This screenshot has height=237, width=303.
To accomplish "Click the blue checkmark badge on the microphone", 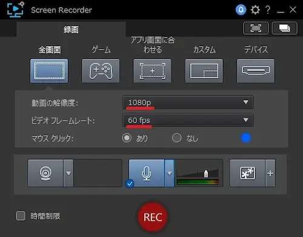I will coord(130,184).
